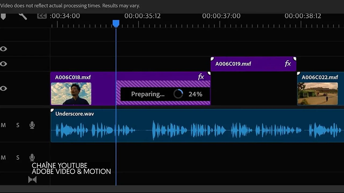Click the 00:00:37:00 timecode on the ruler

221,16
